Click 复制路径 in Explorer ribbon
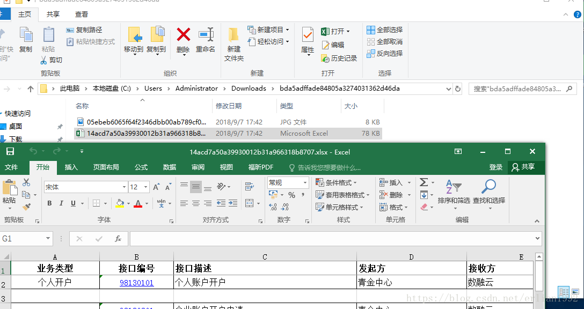This screenshot has width=584, height=309. click(x=84, y=30)
